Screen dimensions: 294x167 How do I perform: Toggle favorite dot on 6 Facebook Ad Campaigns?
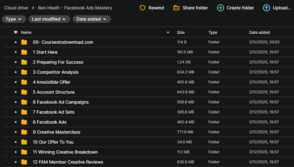click(16, 102)
